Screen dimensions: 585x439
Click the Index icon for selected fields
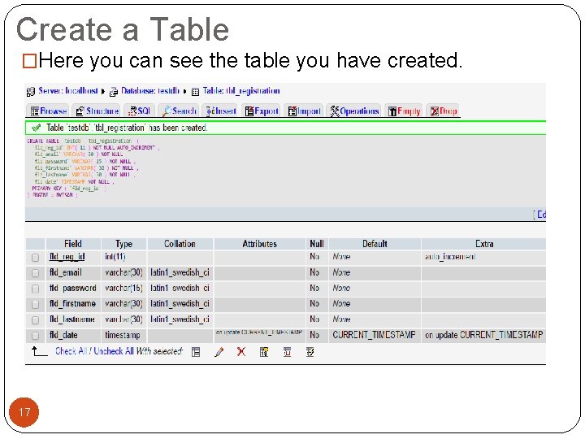[x=310, y=352]
